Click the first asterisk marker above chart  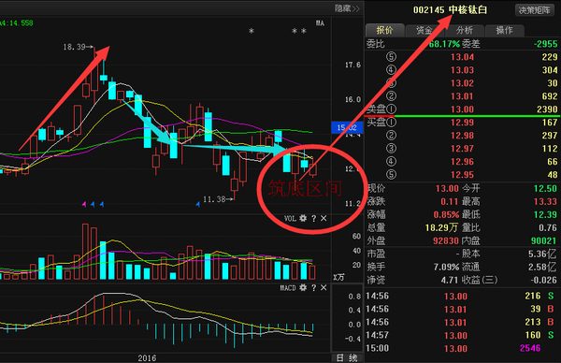252,31
